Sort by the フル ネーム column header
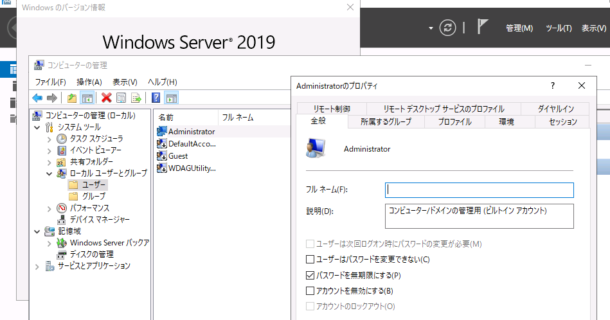The height and width of the screenshot is (320, 610). (254, 118)
